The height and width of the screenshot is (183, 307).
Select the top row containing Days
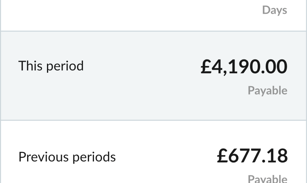pos(153,15)
